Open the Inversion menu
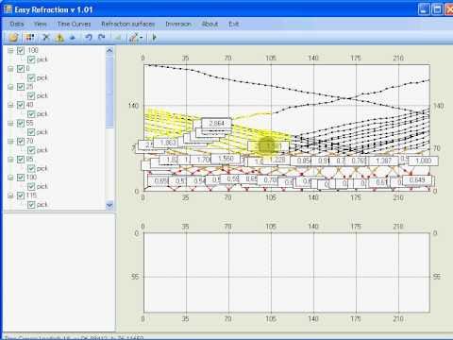453x340 pixels. pos(178,24)
